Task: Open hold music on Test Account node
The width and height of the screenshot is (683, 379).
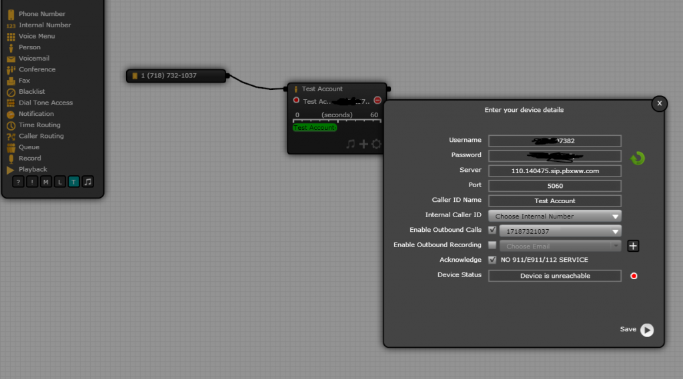Action: pyautogui.click(x=351, y=144)
